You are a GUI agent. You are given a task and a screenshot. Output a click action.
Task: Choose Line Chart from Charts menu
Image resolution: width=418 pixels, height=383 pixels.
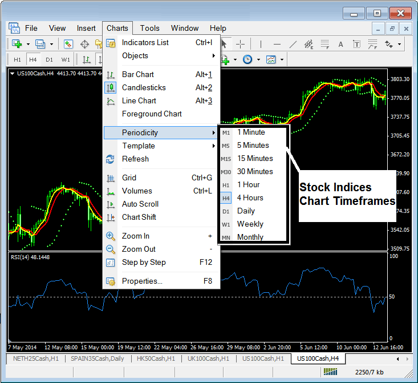click(x=161, y=100)
